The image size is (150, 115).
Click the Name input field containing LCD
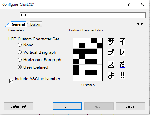[83, 15]
